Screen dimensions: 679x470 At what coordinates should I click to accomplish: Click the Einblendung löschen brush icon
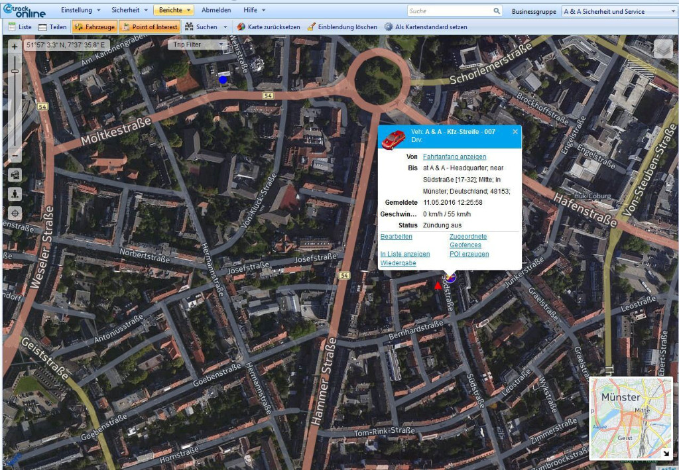(x=312, y=27)
